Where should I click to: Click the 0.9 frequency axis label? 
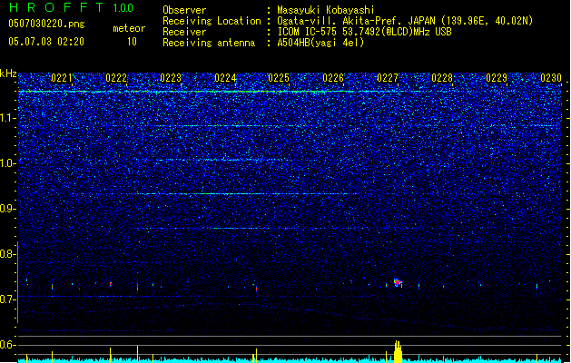tap(7, 209)
